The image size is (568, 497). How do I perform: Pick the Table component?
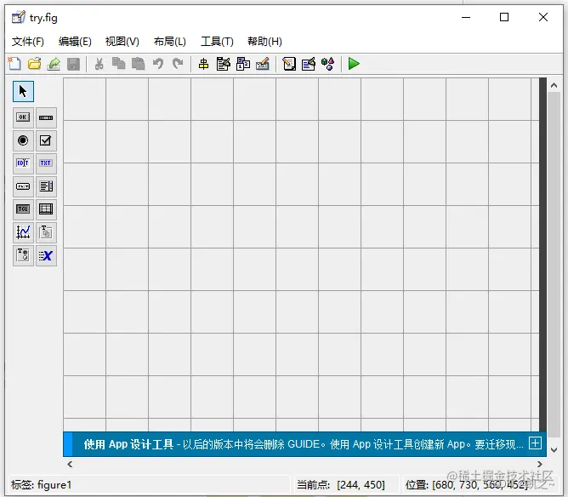pos(46,209)
